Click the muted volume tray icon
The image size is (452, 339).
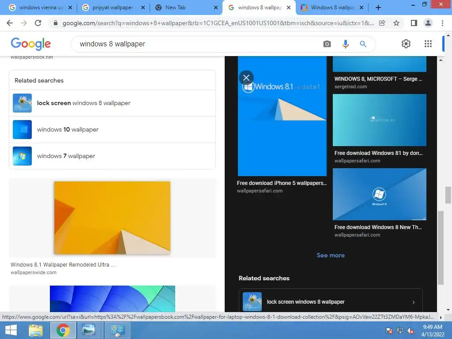[x=411, y=331]
